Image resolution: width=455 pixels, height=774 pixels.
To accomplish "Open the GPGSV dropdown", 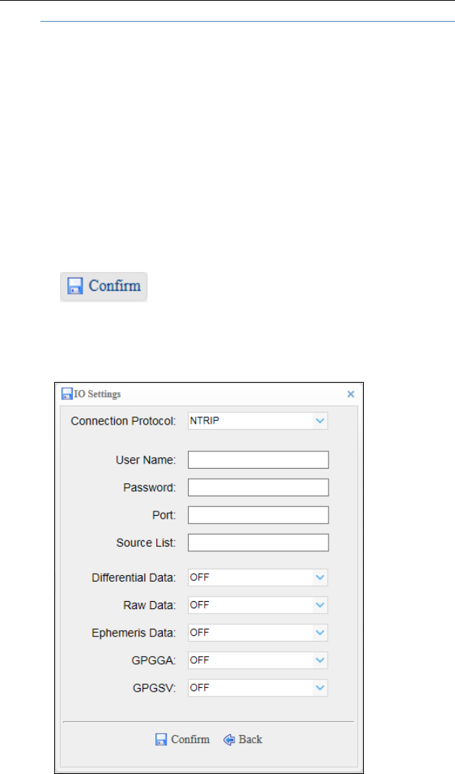I will click(x=258, y=687).
